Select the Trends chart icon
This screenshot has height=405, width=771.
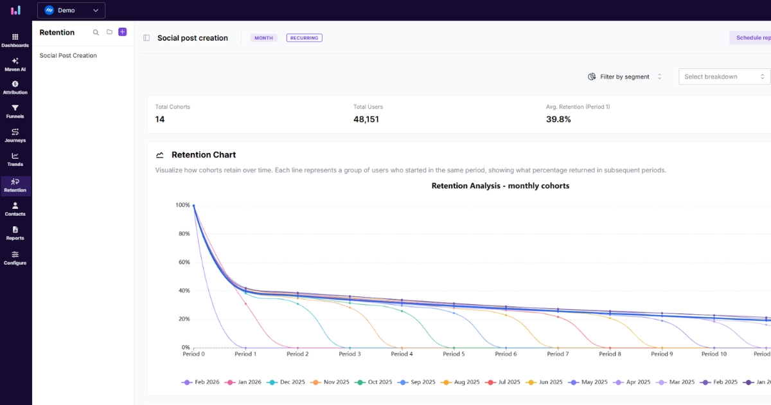tap(14, 159)
